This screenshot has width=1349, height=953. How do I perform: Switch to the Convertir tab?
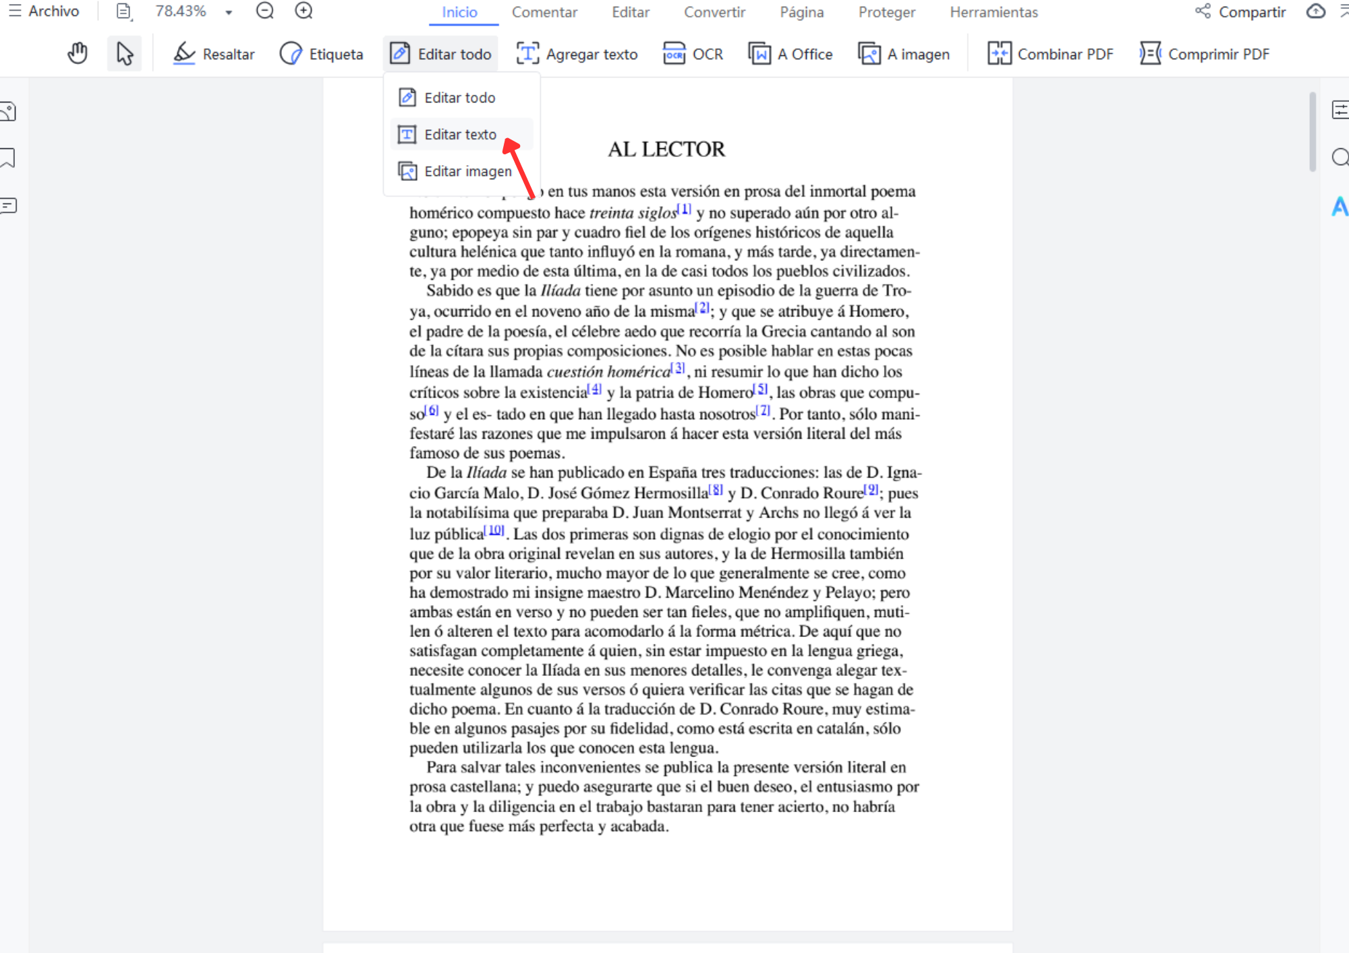coord(714,12)
